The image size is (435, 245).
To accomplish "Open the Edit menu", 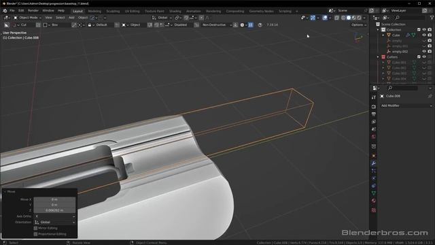I will [x=21, y=11].
